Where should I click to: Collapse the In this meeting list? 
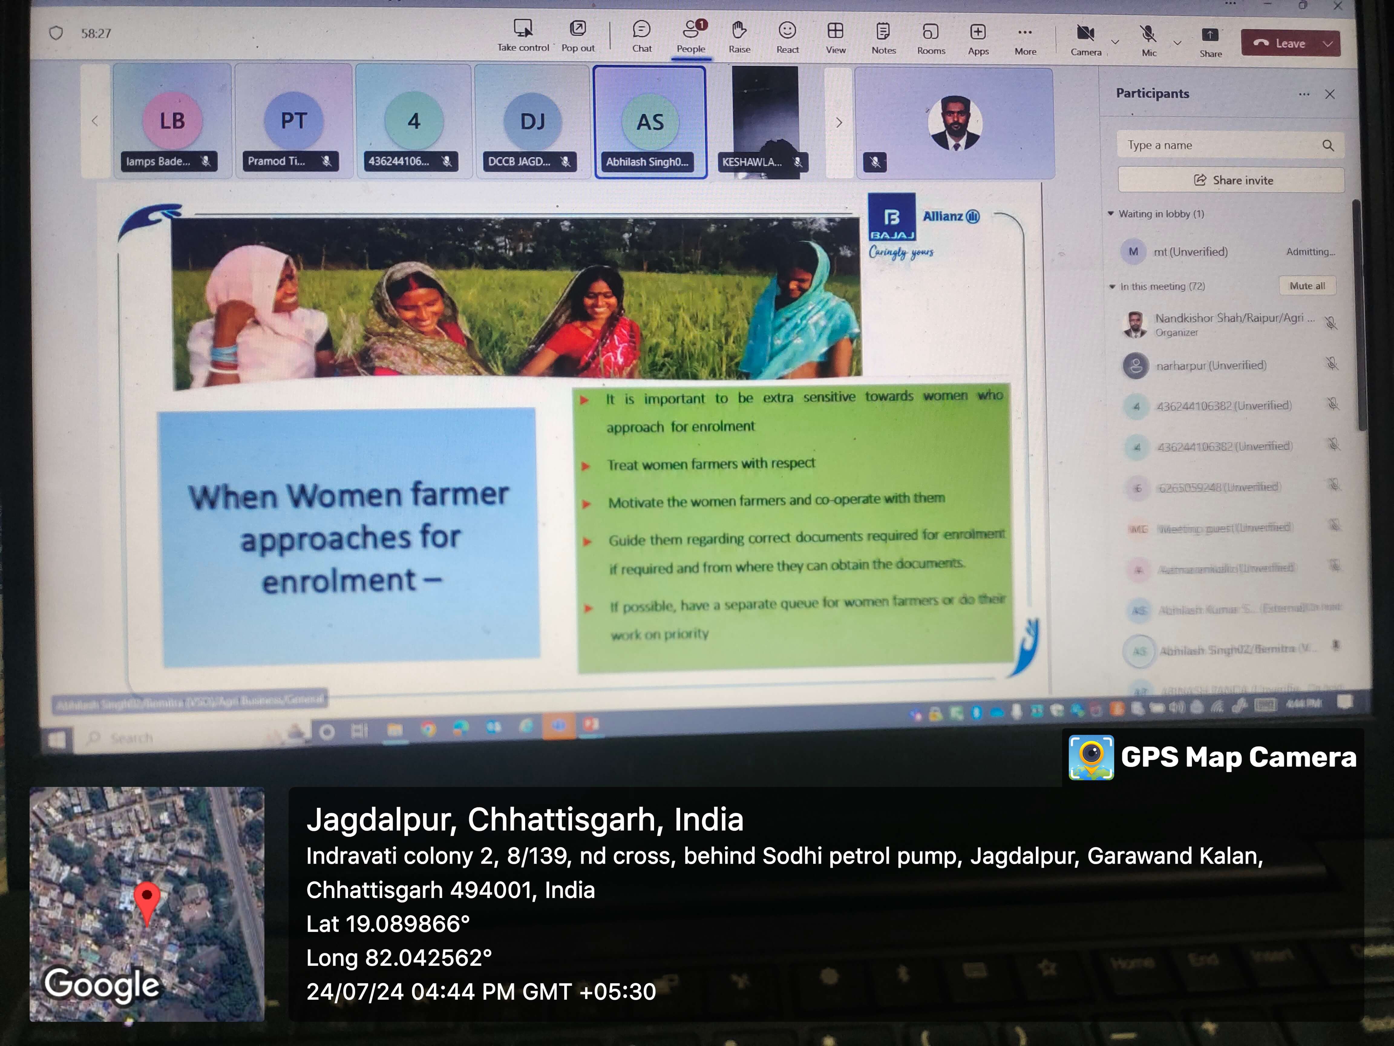[x=1112, y=287]
